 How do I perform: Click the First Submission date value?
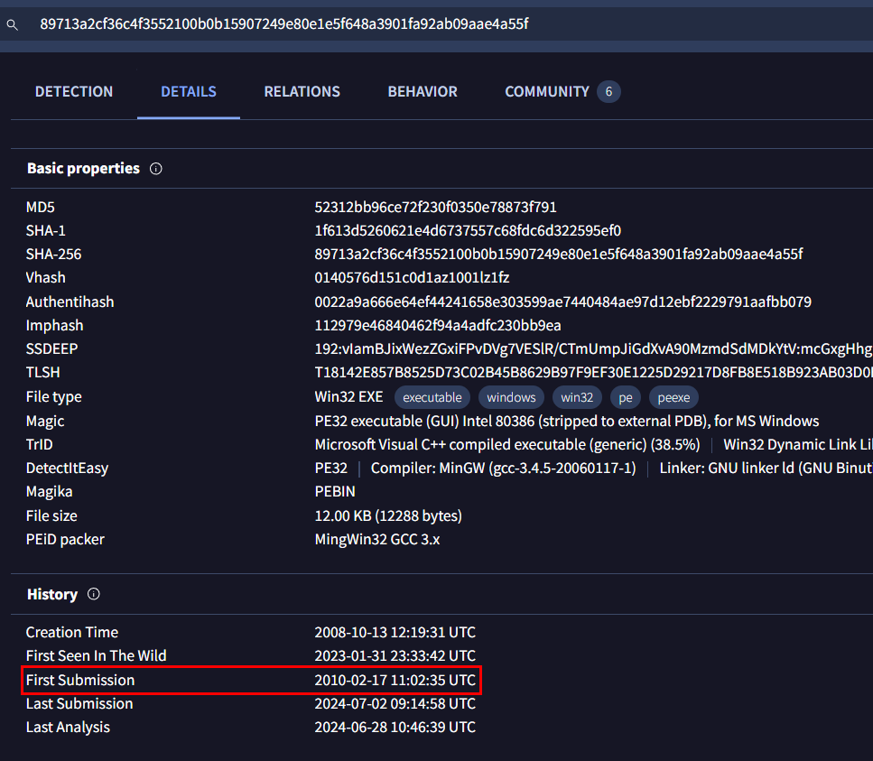395,681
